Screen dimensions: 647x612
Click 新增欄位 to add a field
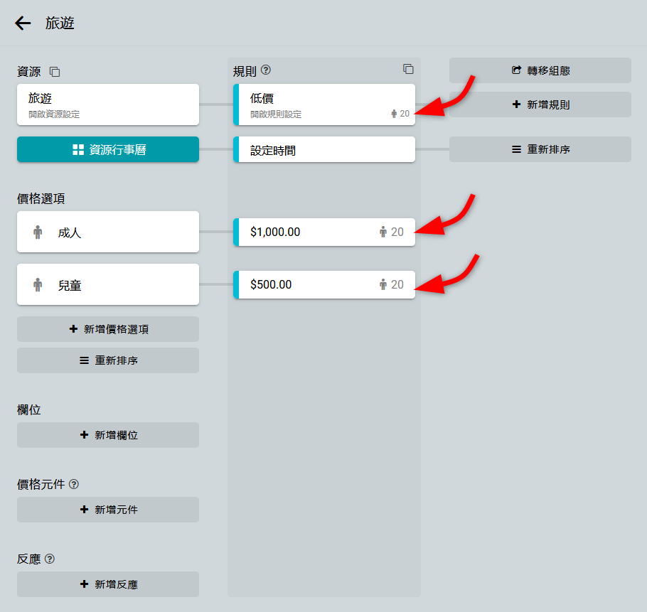point(108,435)
